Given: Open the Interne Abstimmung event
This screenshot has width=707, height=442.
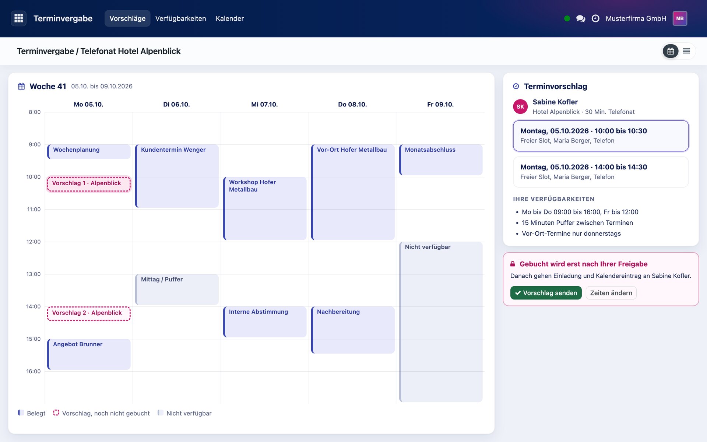Looking at the screenshot, I should click(265, 322).
